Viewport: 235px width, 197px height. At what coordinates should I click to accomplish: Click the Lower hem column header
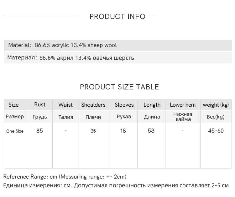(183, 105)
